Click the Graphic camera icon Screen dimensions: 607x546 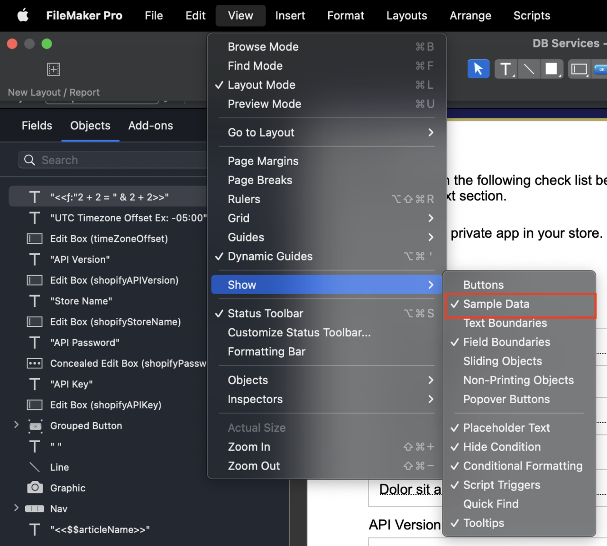click(x=35, y=488)
